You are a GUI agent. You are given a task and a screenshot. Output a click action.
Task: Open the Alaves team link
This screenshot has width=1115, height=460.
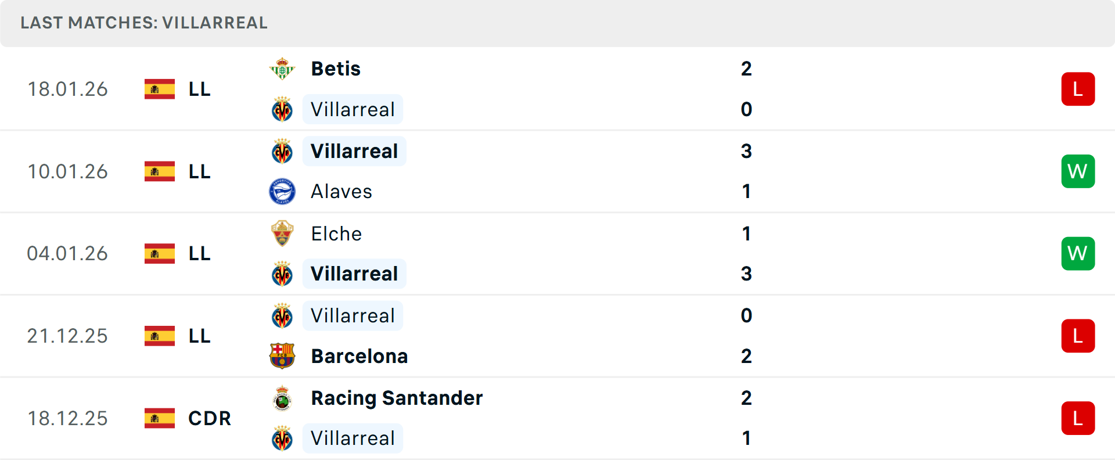click(x=341, y=192)
